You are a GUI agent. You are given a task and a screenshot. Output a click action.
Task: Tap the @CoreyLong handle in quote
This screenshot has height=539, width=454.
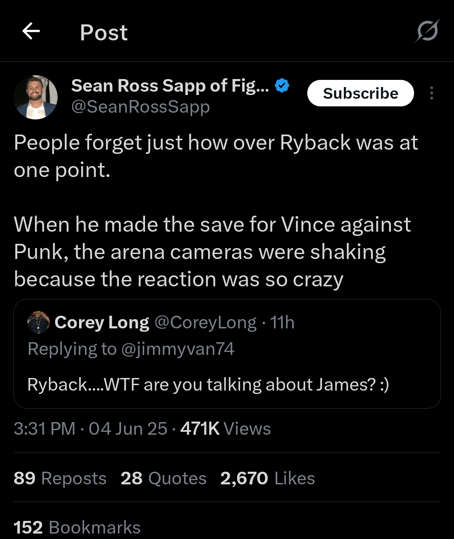206,323
